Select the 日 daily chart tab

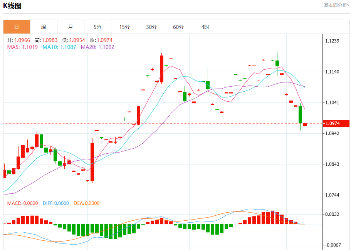17,27
